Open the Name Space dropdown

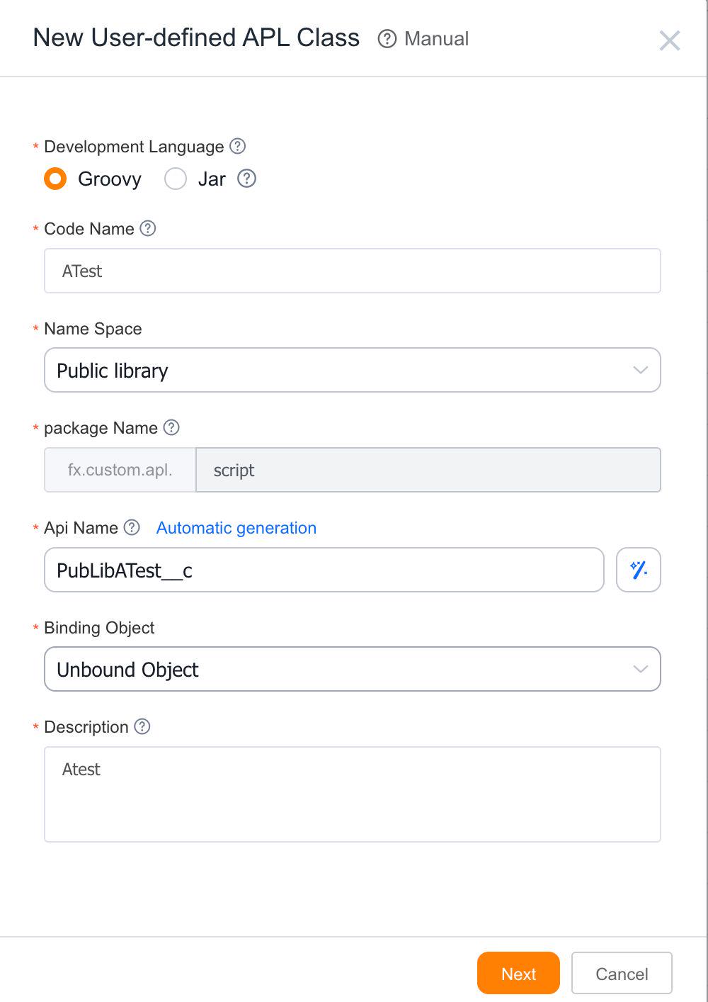353,370
